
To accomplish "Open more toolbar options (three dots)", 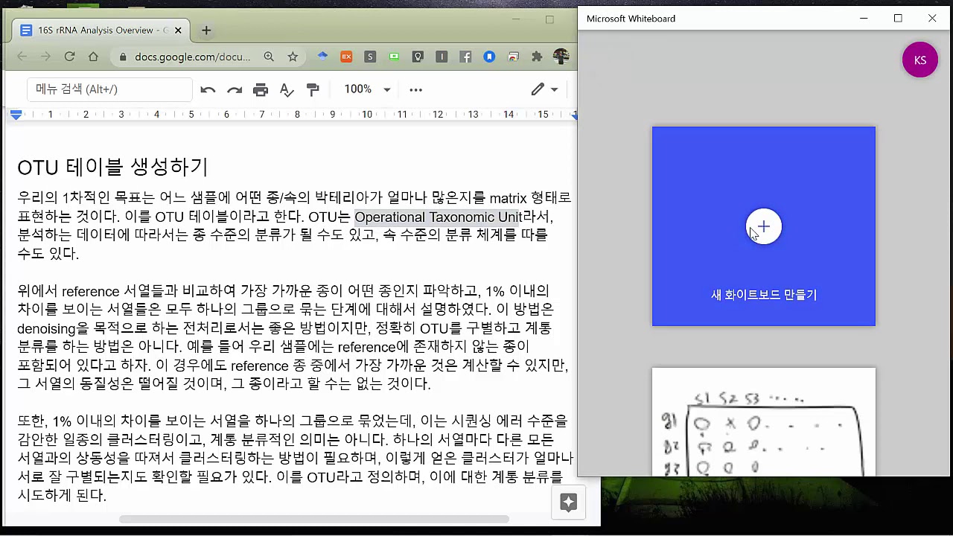I will coord(416,89).
